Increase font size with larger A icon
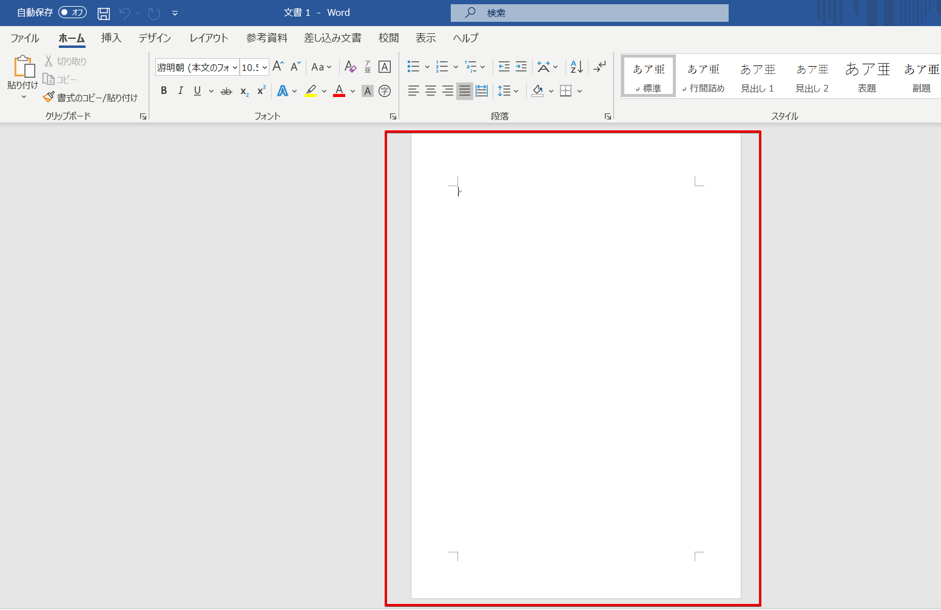 click(x=278, y=67)
